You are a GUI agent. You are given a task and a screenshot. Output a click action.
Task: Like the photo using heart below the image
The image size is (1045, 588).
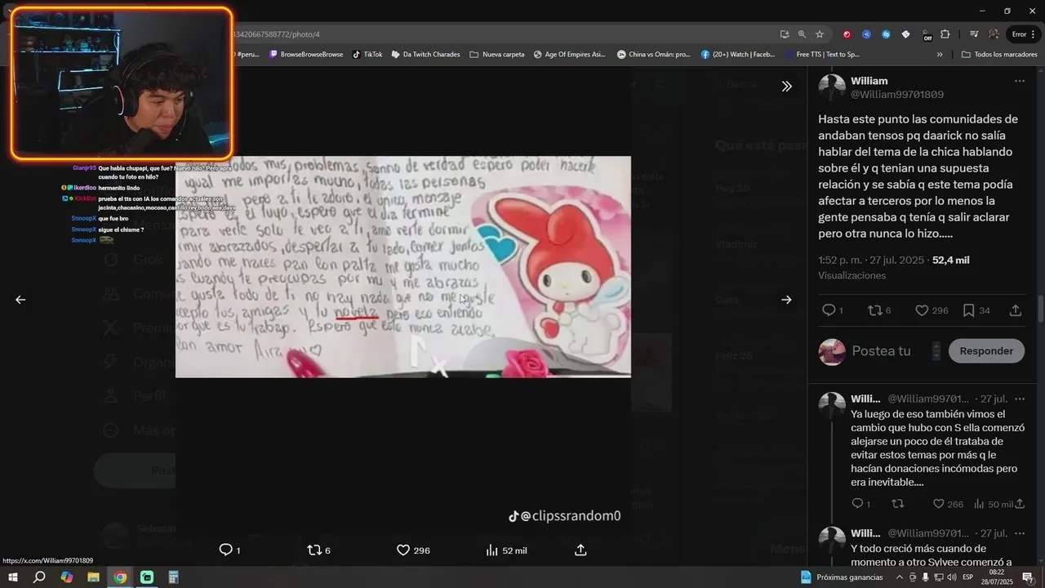click(402, 550)
